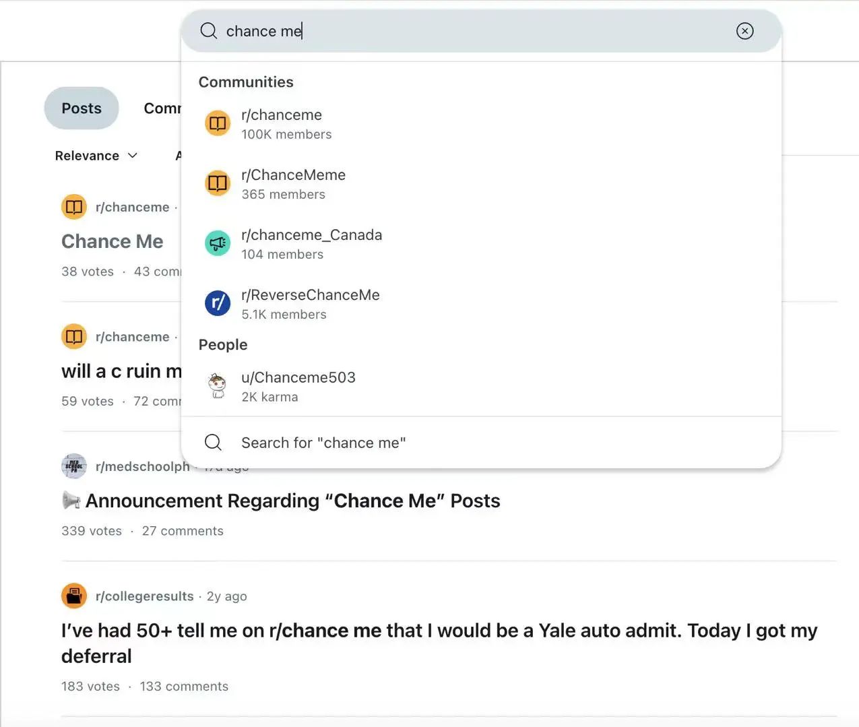Click magnifier icon beside Search for "chance me"
The height and width of the screenshot is (727, 859).
click(x=213, y=442)
